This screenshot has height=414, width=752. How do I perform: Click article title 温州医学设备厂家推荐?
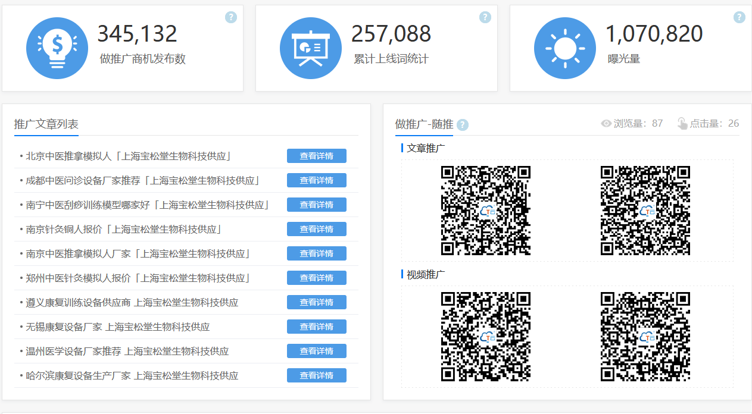click(x=127, y=352)
